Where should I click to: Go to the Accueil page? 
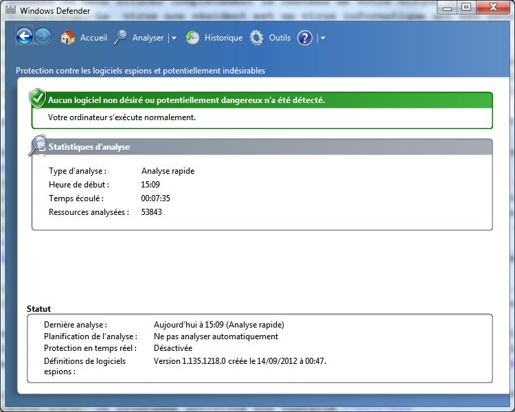(93, 38)
